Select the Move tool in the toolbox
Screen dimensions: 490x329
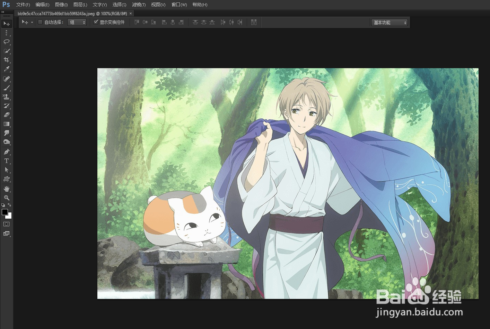(6, 24)
